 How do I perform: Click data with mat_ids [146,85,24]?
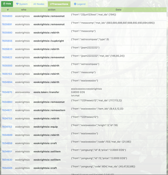click(x=98, y=56)
